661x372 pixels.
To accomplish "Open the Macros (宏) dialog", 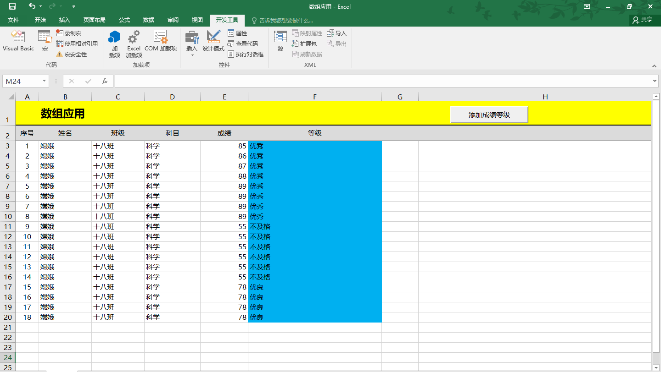I will click(45, 41).
